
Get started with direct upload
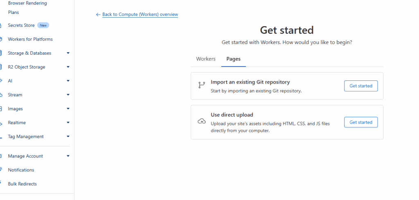tap(361, 122)
